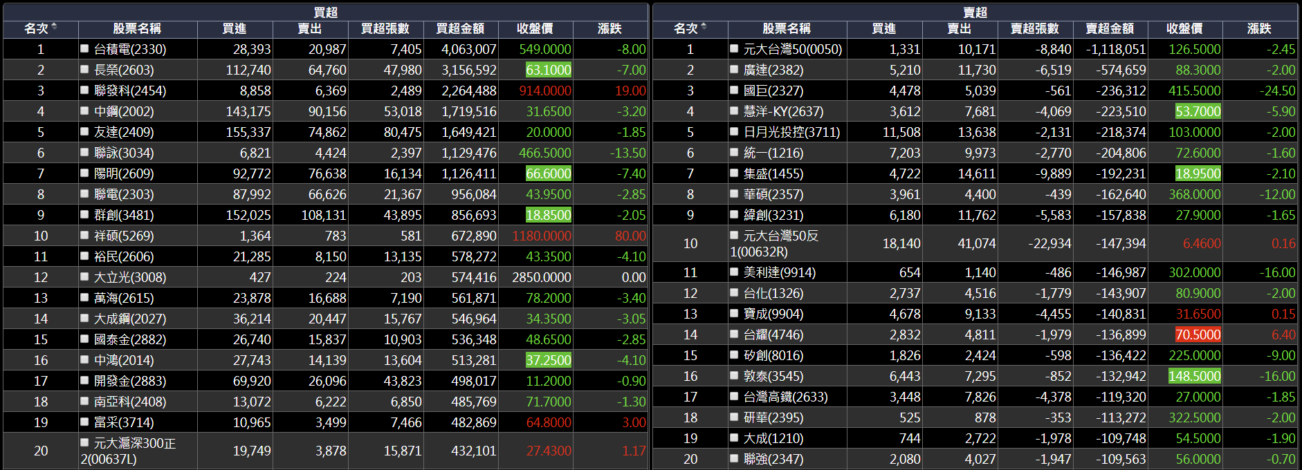Select the checkbox beside 聯發科(2454)
This screenshot has width=1302, height=470.
point(84,90)
